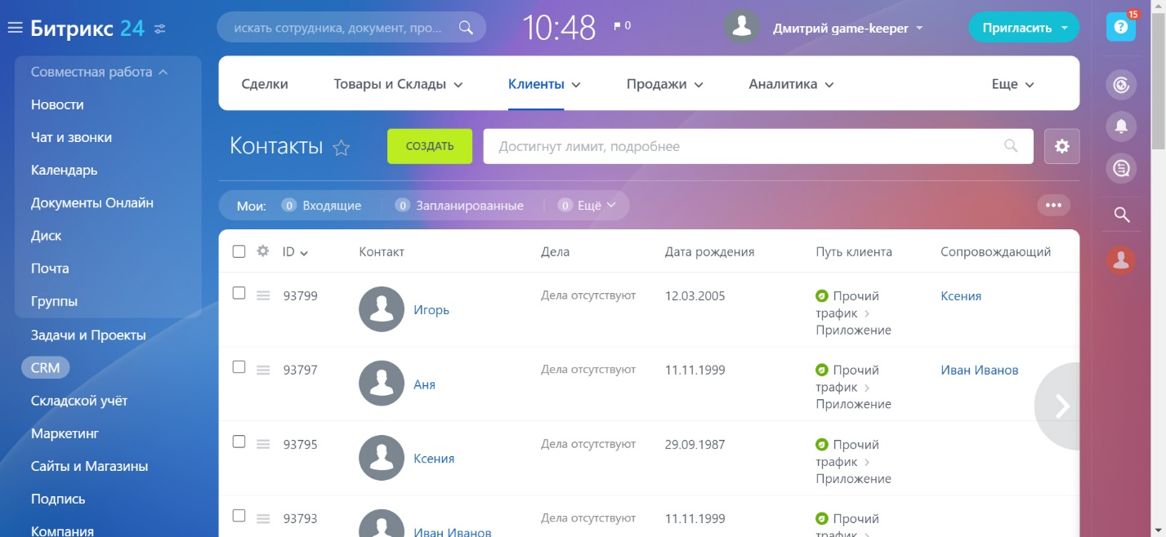The image size is (1166, 537).
Task: Filter by Входящие counter
Action: [321, 206]
